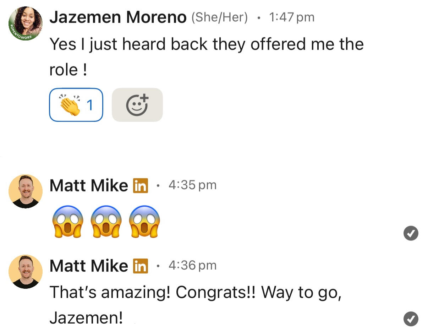The height and width of the screenshot is (336, 428).
Task: Click the Matt Mike name on the 4:36 pm message
Action: pyautogui.click(x=89, y=266)
